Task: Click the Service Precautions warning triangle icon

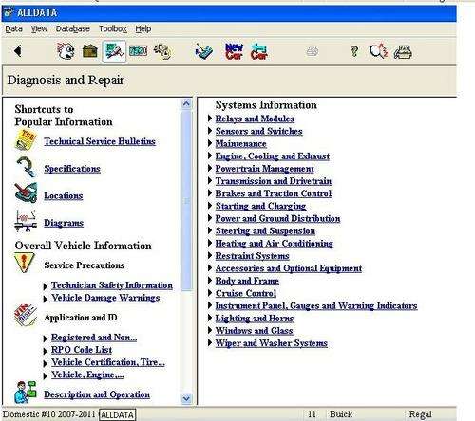Action: point(24,263)
